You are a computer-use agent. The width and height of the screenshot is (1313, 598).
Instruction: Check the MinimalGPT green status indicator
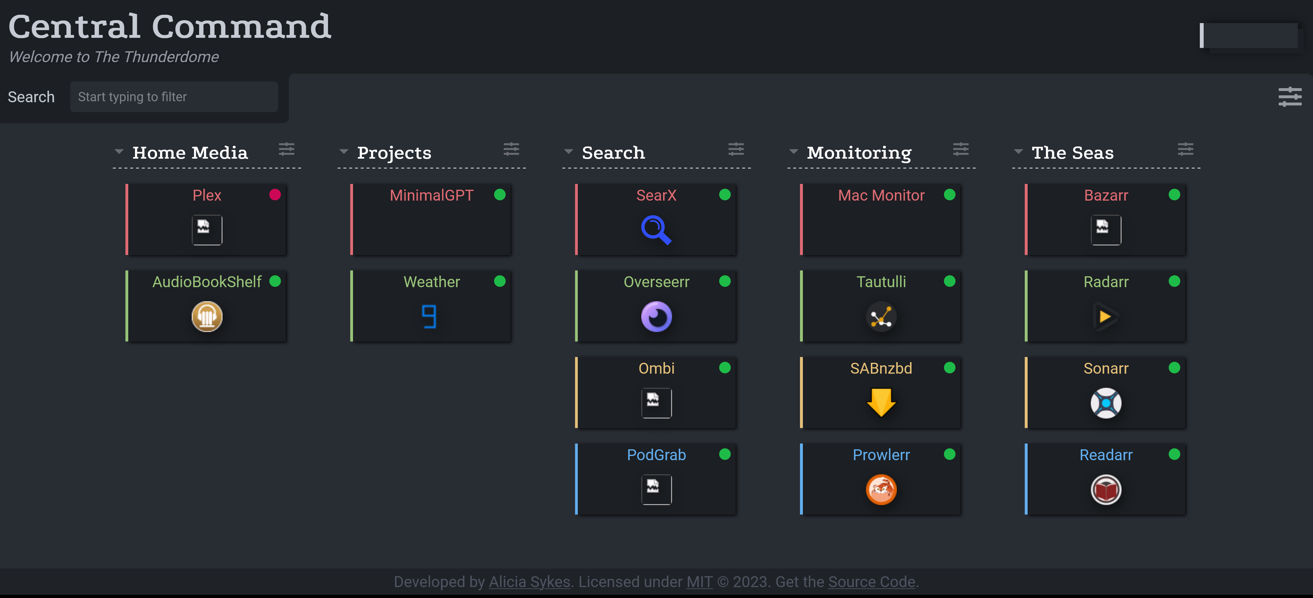tap(500, 195)
